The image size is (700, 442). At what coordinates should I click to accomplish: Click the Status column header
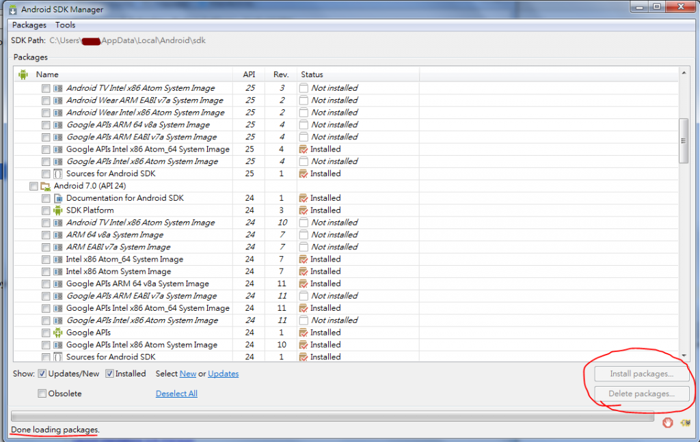click(x=358, y=74)
